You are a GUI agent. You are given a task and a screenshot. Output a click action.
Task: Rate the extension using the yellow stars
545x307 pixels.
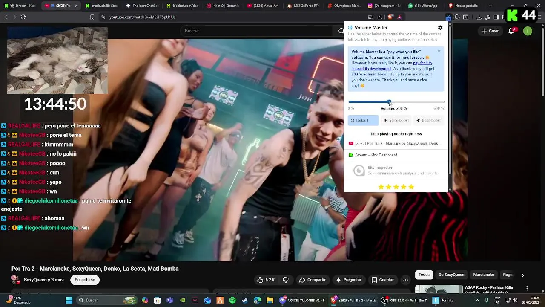click(x=396, y=187)
